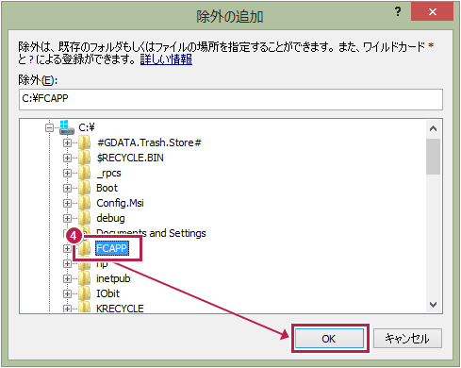This screenshot has width=461, height=368.
Task: Select the Boot folder icon
Action: [84, 188]
